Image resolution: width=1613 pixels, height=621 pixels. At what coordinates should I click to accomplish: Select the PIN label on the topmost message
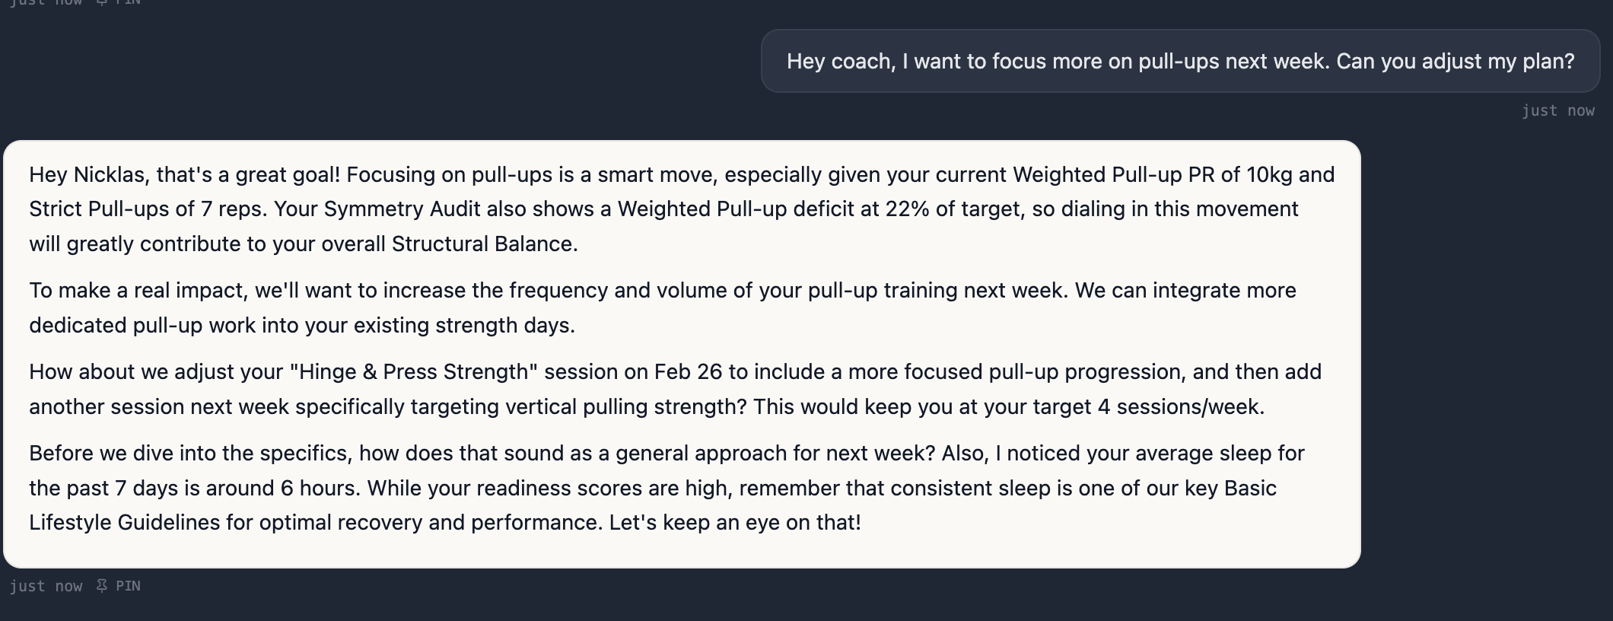[128, 3]
